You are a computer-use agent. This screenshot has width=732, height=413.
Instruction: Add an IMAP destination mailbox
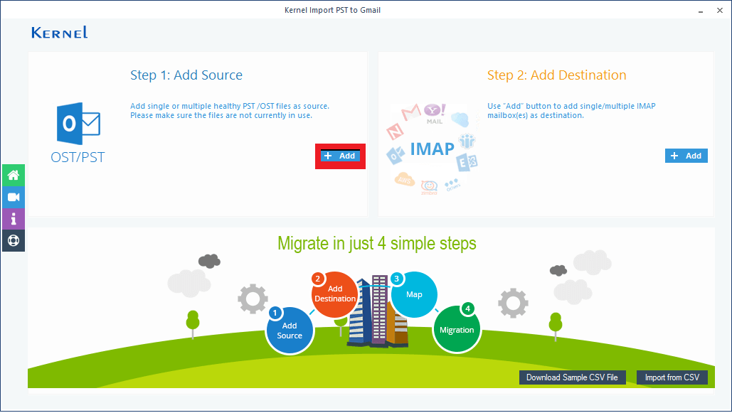pos(686,156)
